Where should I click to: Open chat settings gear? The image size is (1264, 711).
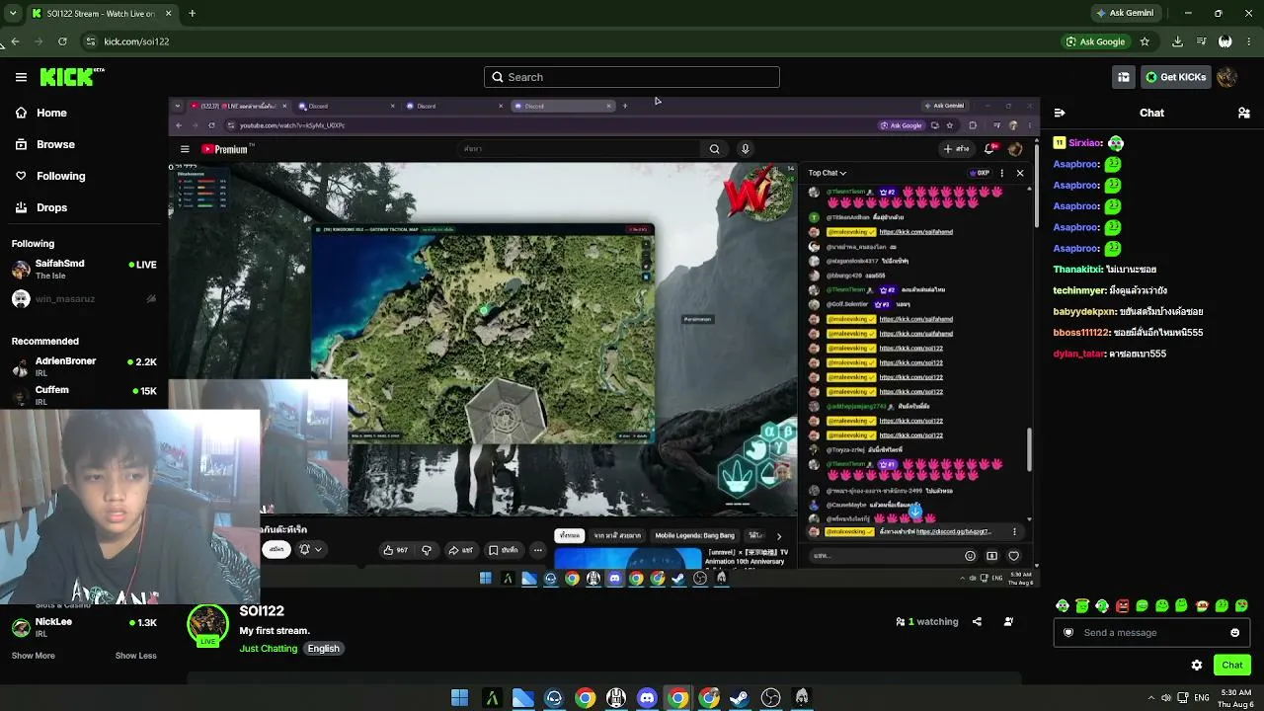(1197, 666)
